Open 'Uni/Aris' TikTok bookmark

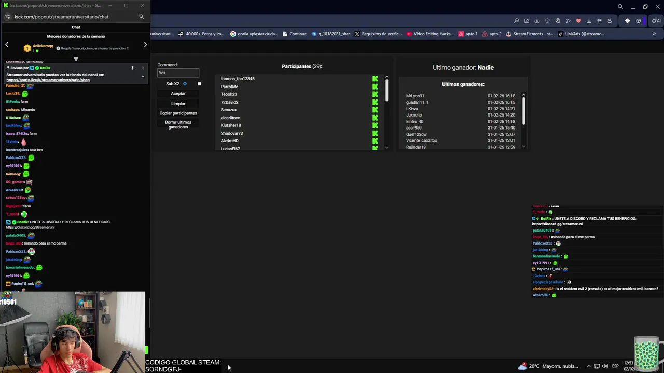pos(581,34)
